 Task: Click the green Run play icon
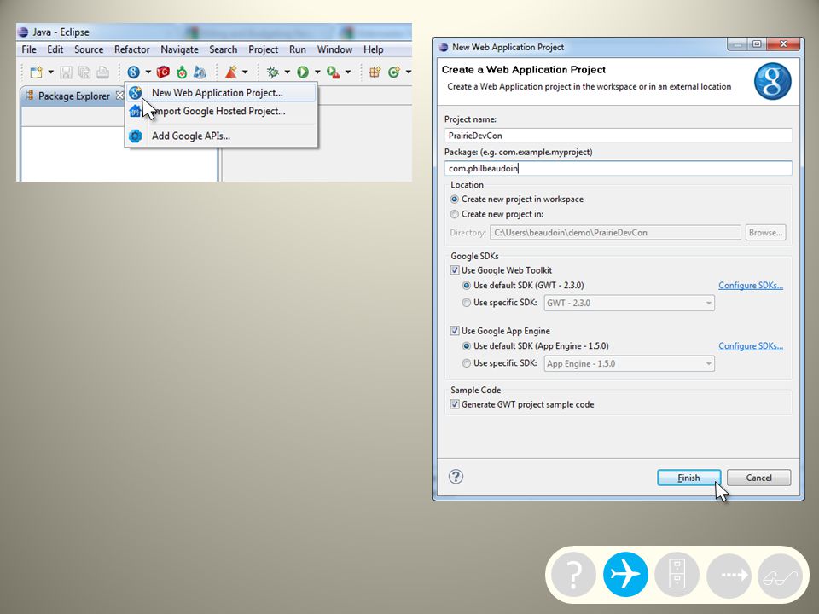[303, 72]
